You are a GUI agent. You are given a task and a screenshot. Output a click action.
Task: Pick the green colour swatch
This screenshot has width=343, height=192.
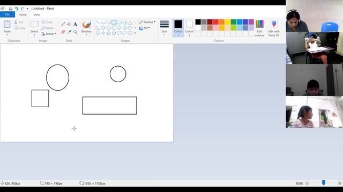tap(234, 22)
